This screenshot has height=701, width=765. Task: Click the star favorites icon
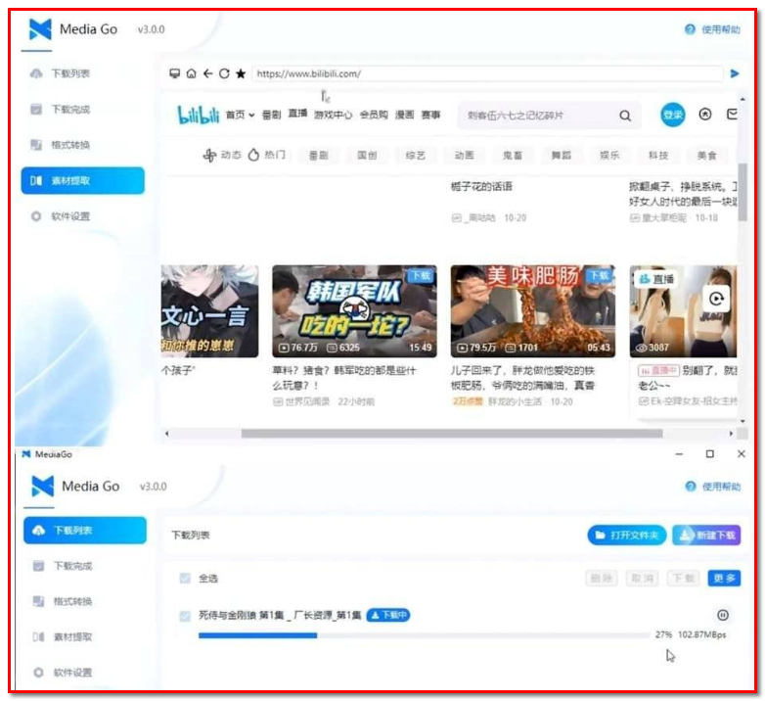[240, 73]
